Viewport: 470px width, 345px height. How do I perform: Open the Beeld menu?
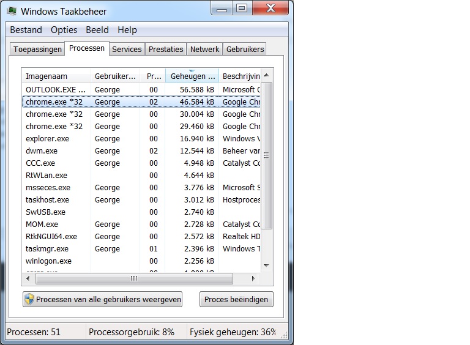97,30
